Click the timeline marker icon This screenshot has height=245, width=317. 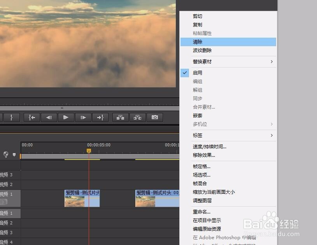click(x=14, y=155)
